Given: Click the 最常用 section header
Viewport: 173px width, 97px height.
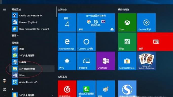Looking at the screenshot, I should coord(15,43).
